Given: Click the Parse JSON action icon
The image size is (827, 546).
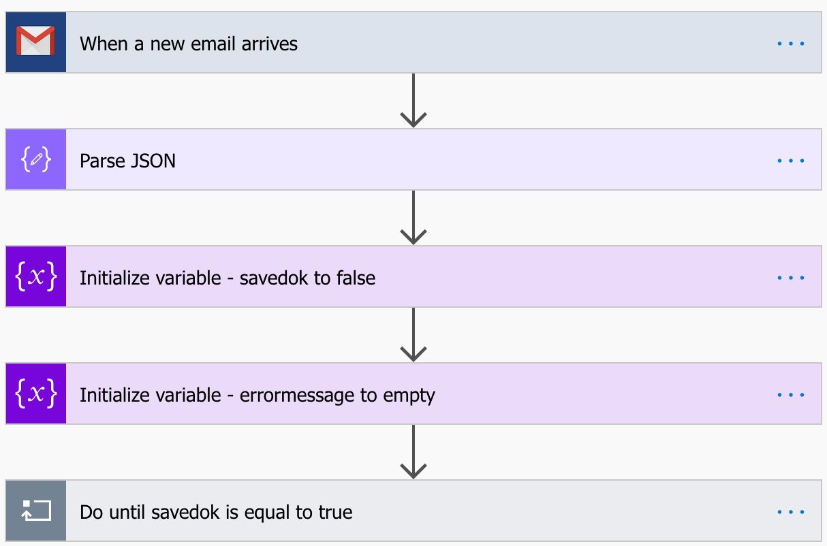Looking at the screenshot, I should click(x=36, y=160).
